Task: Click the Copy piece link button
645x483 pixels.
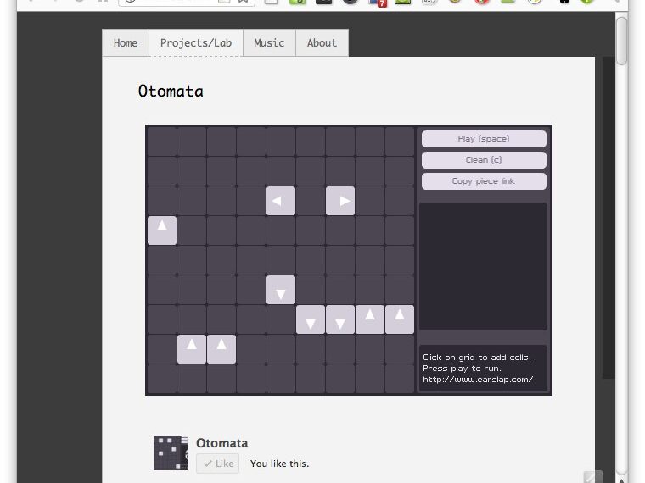Action: click(x=484, y=181)
